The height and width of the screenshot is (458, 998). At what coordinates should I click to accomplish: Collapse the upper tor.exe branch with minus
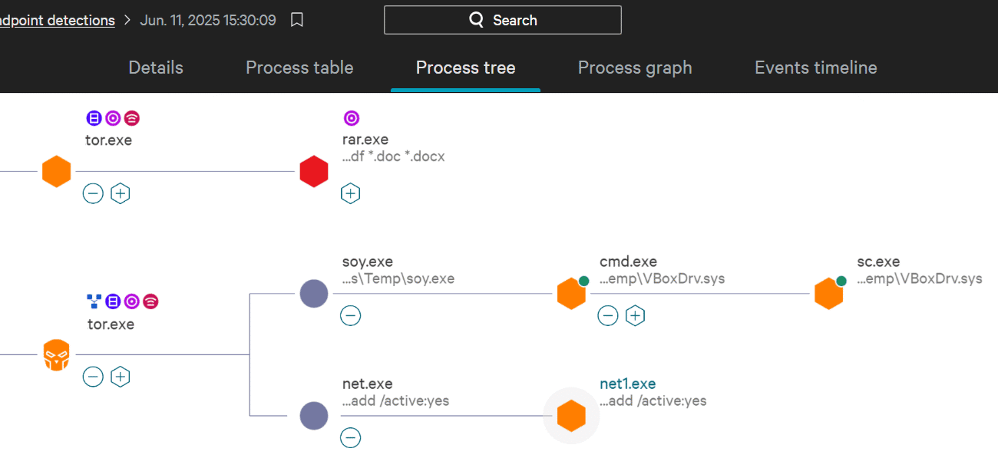tap(93, 193)
